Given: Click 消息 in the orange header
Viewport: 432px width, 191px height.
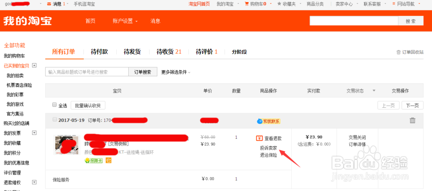Looking at the screenshot, I should 156,21.
